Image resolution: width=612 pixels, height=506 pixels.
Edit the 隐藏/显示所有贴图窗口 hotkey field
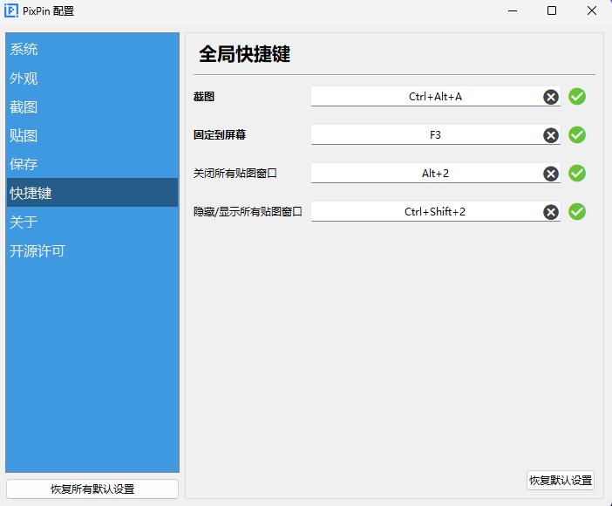click(436, 211)
